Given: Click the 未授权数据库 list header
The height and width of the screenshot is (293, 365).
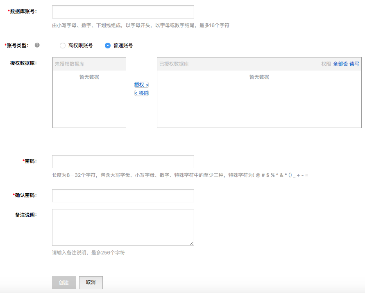Looking at the screenshot, I should tap(70, 64).
